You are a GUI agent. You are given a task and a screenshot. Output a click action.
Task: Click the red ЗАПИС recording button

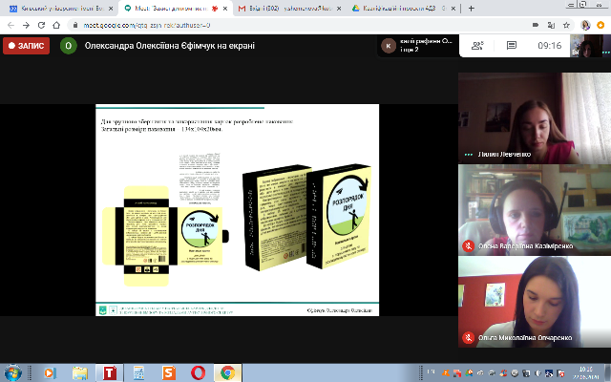pyautogui.click(x=26, y=46)
